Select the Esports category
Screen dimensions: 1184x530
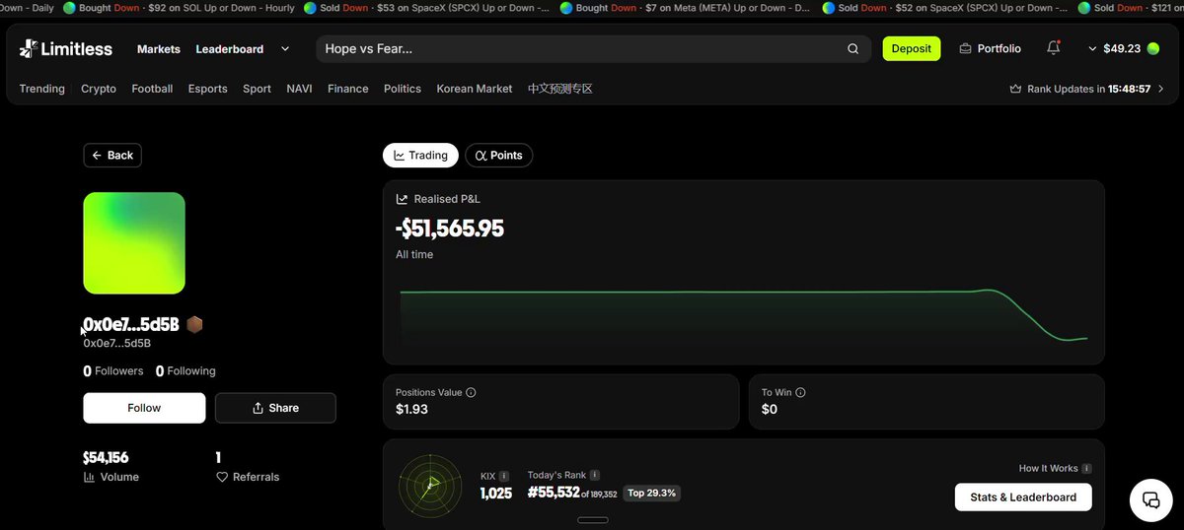[208, 89]
